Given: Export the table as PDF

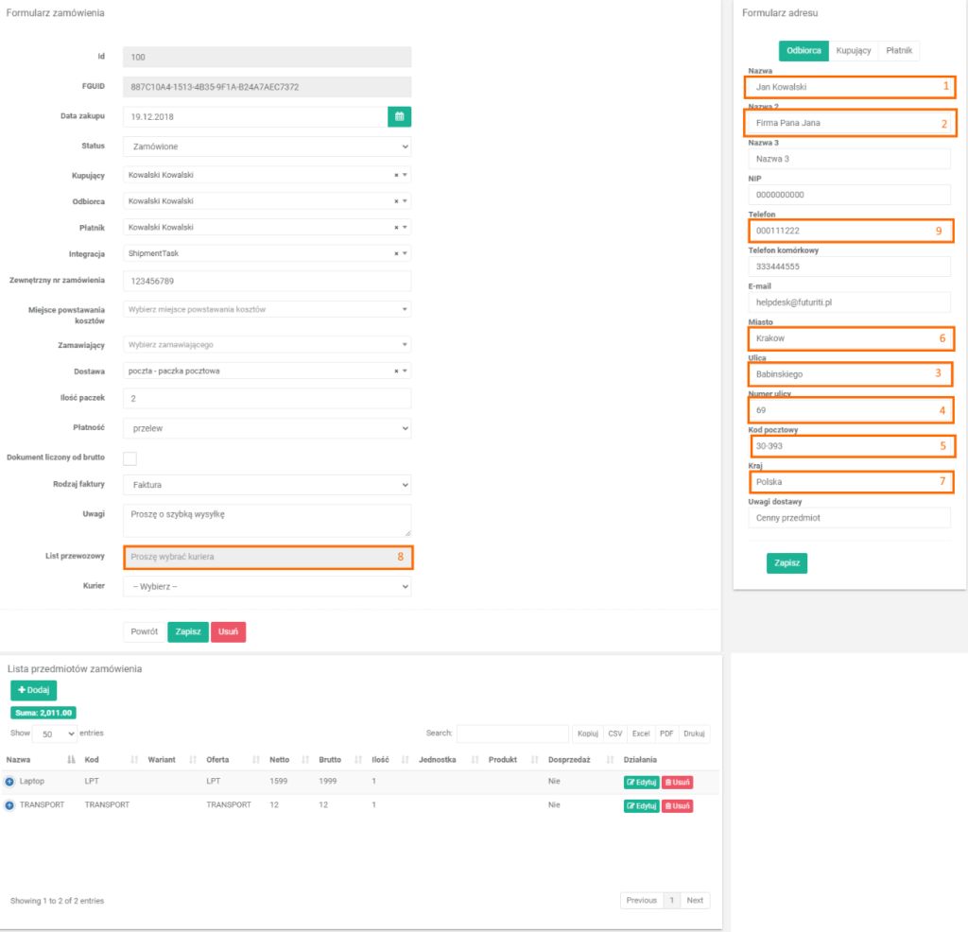Looking at the screenshot, I should coord(666,734).
